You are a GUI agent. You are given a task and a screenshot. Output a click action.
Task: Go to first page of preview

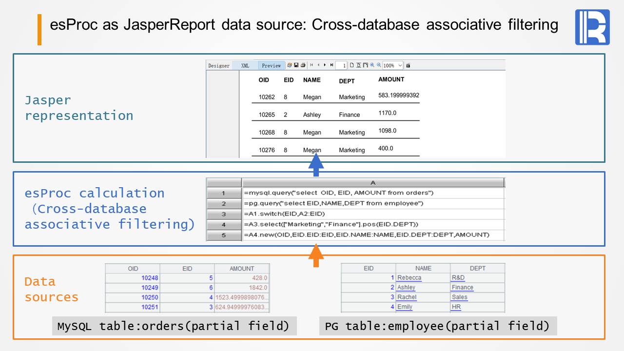pyautogui.click(x=312, y=65)
